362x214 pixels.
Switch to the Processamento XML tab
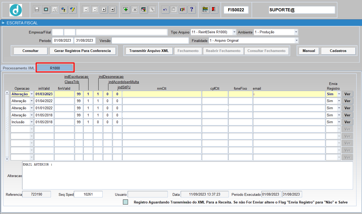coord(19,68)
